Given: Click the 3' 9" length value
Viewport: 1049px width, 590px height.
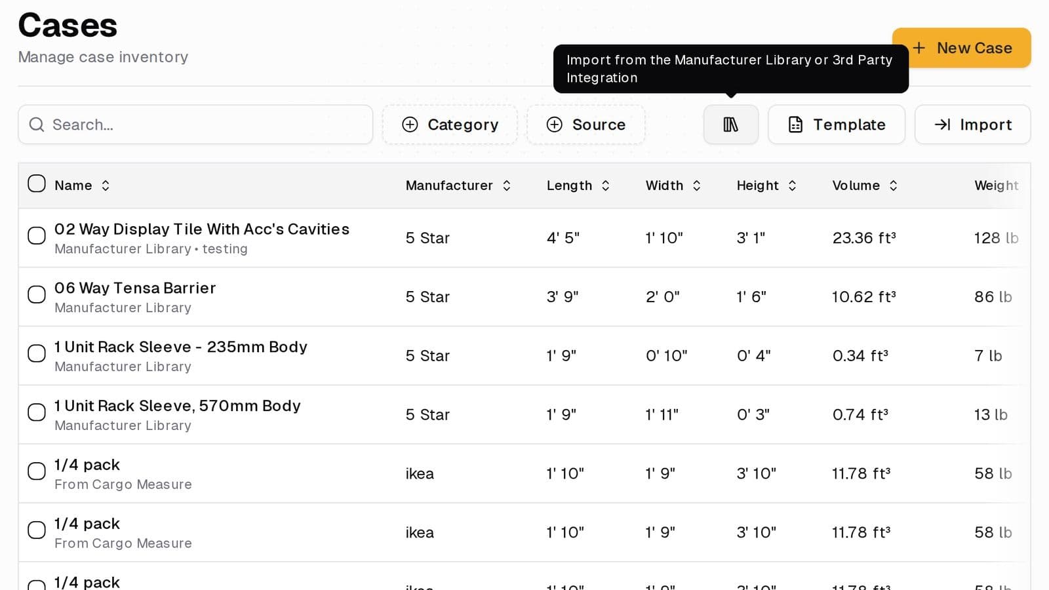Looking at the screenshot, I should click(563, 297).
